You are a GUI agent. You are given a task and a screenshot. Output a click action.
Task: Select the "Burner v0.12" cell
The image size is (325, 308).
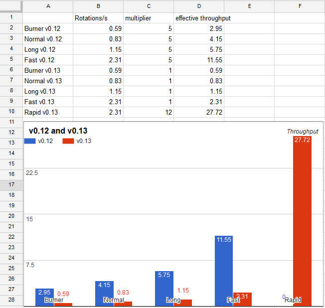coord(48,28)
